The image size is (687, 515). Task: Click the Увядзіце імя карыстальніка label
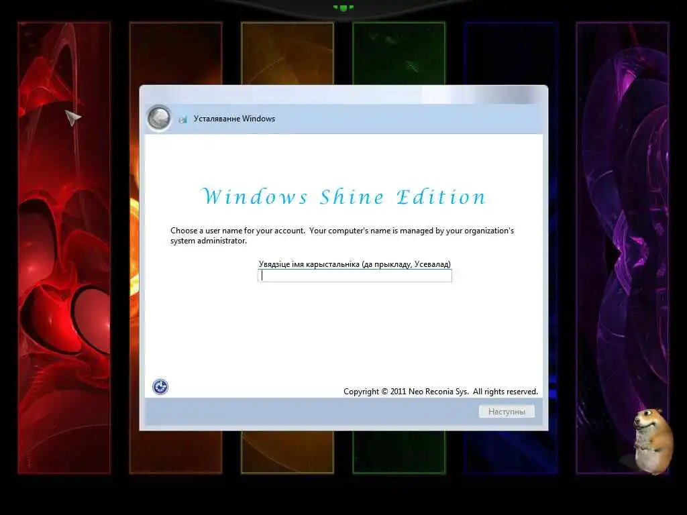(x=354, y=264)
